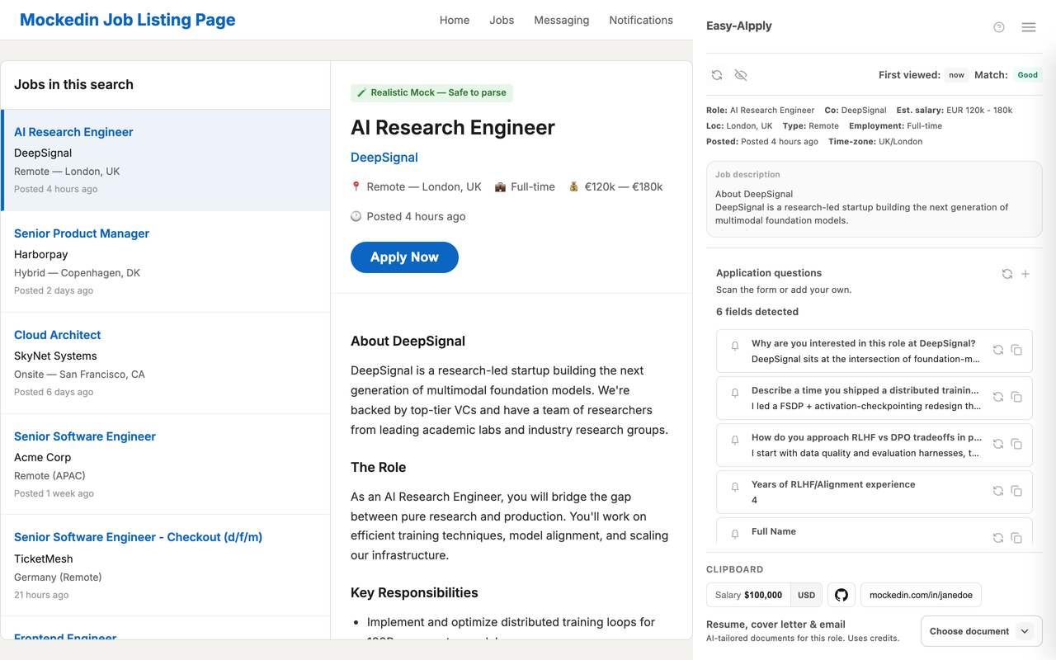Open Jobs in top navigation

click(502, 20)
